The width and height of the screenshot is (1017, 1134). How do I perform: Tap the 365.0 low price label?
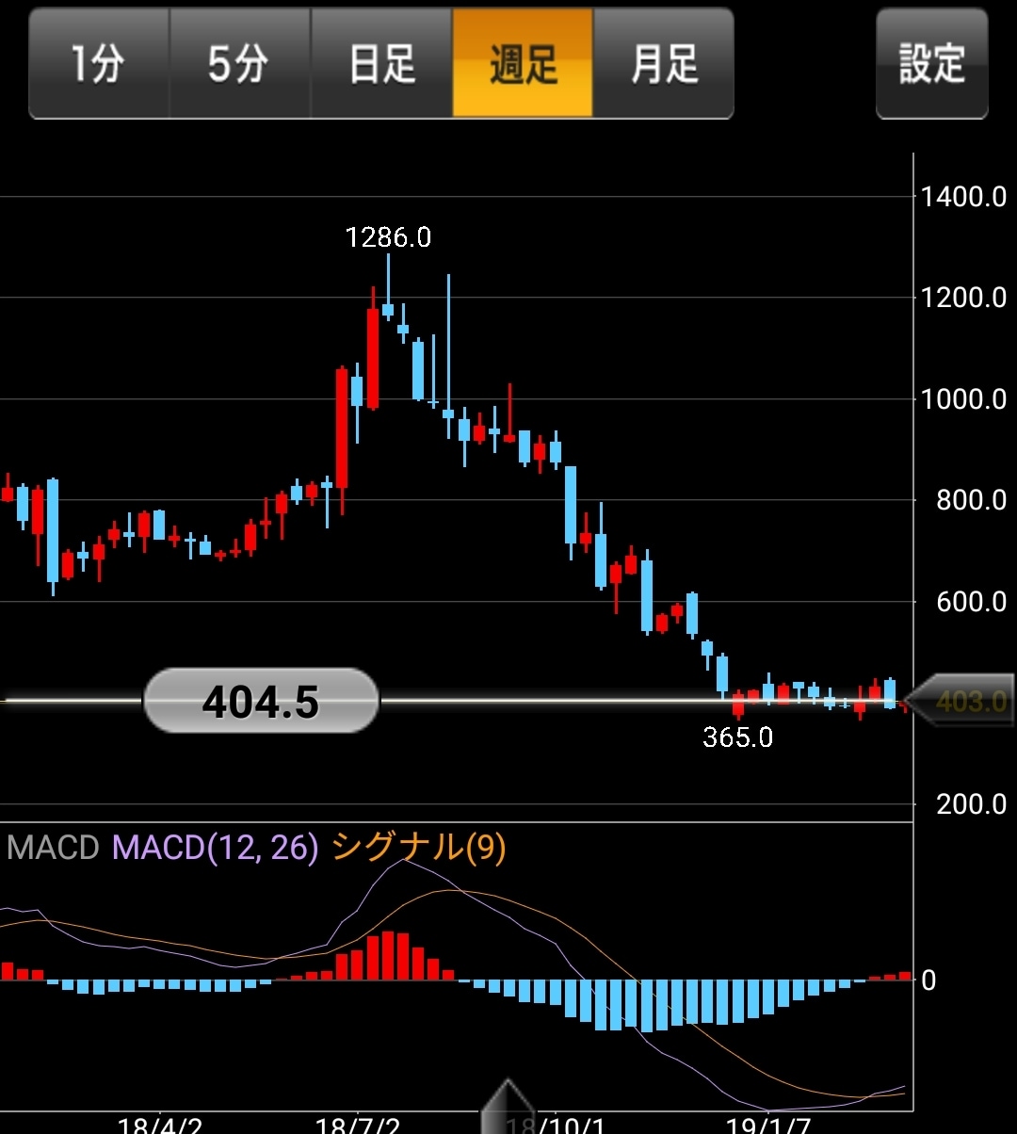[x=738, y=737]
